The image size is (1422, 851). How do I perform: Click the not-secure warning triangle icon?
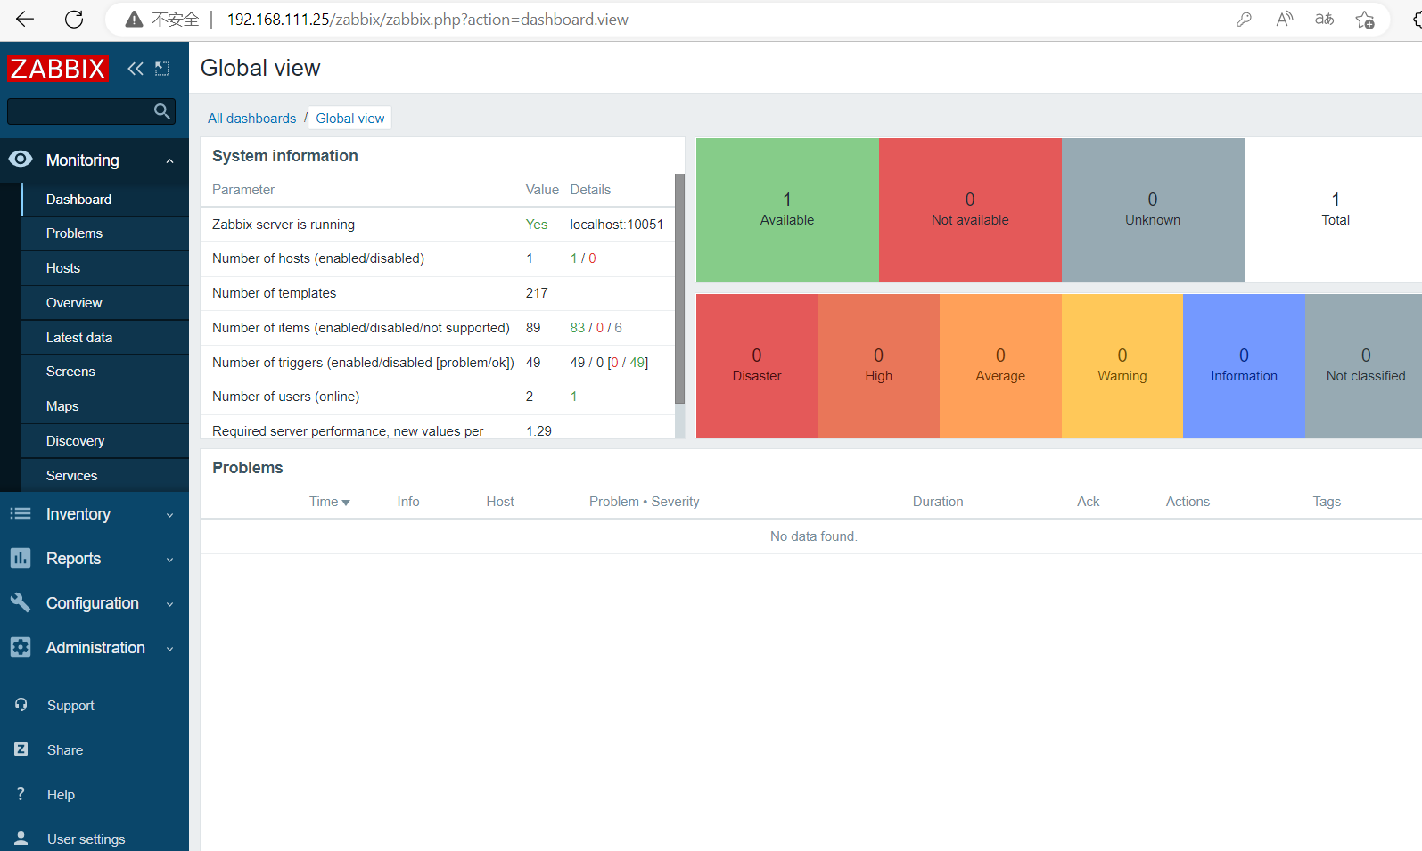[x=134, y=20]
